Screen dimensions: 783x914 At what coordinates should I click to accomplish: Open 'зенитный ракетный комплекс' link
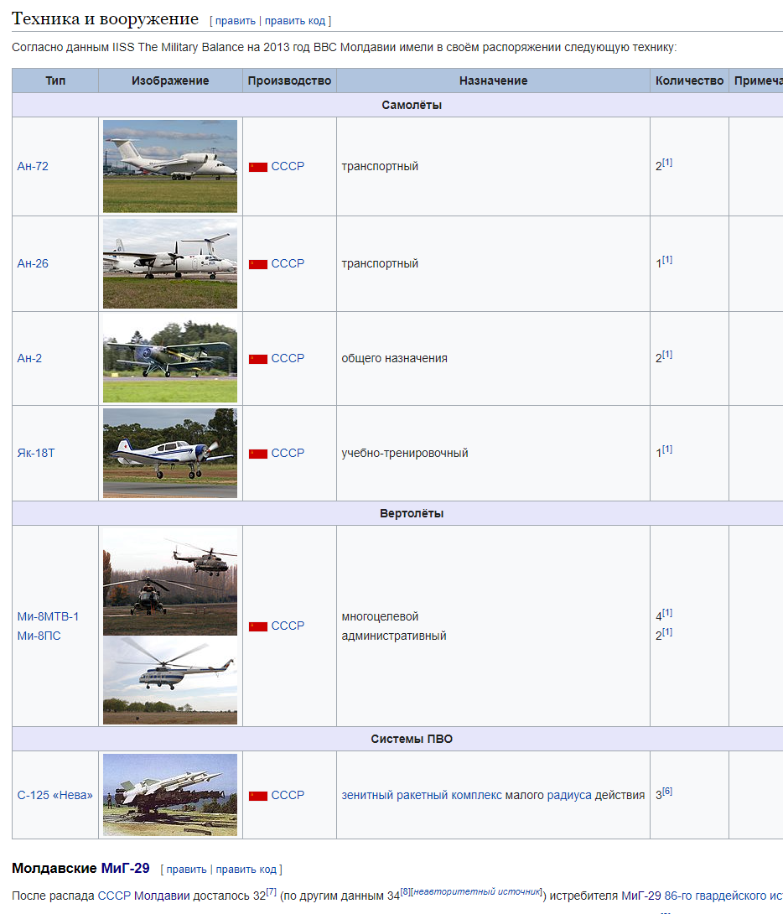point(422,795)
